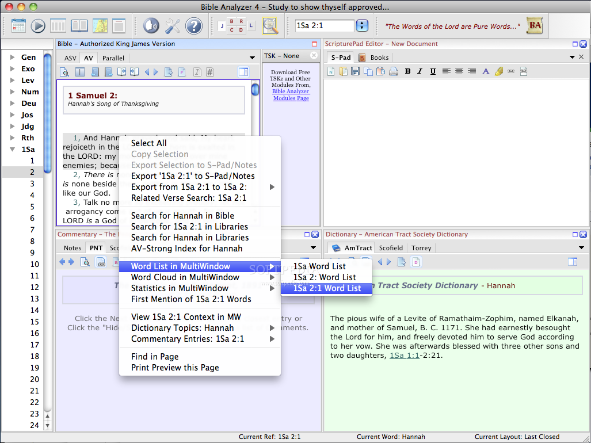Open the calendar daily reading icon

18,26
